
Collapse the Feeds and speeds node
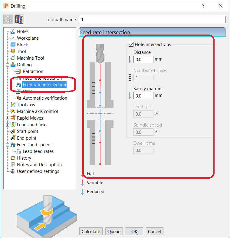[7, 145]
